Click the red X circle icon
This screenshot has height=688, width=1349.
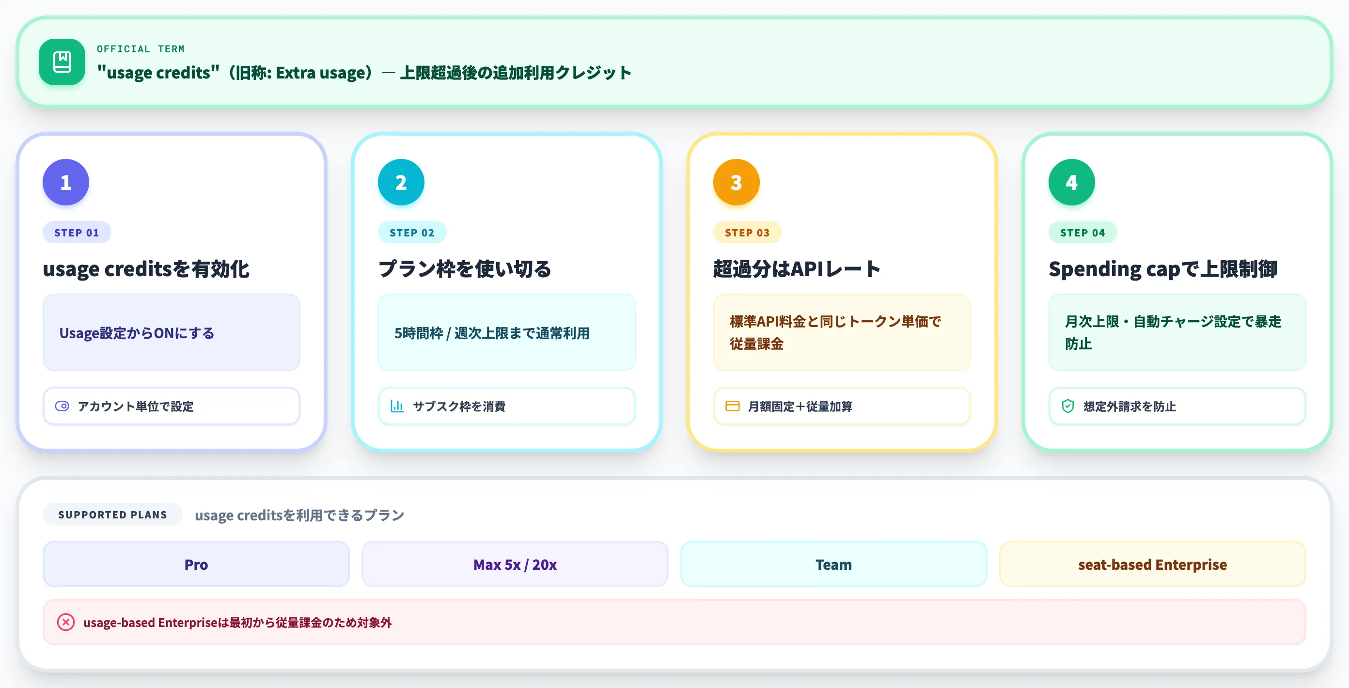coord(65,622)
